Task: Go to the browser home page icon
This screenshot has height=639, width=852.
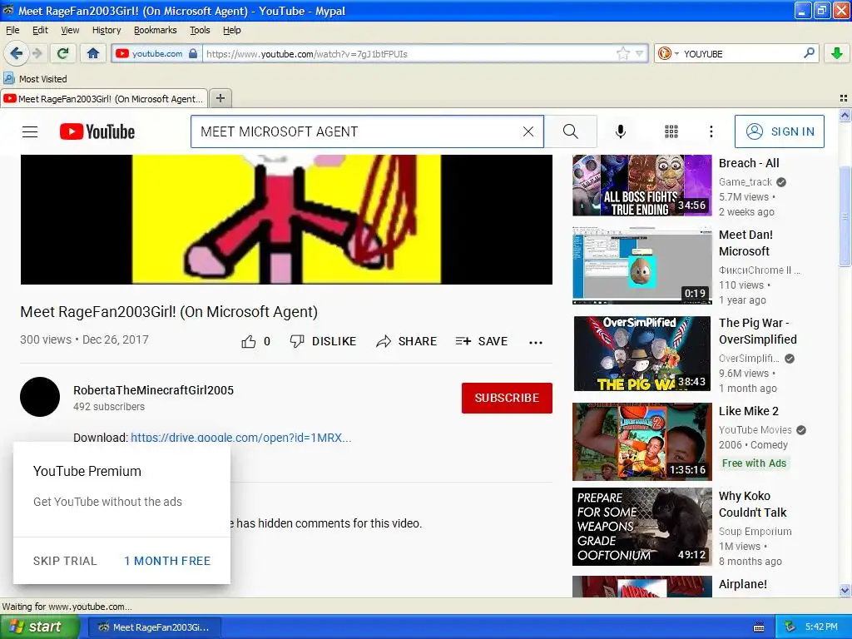Action: (x=93, y=53)
